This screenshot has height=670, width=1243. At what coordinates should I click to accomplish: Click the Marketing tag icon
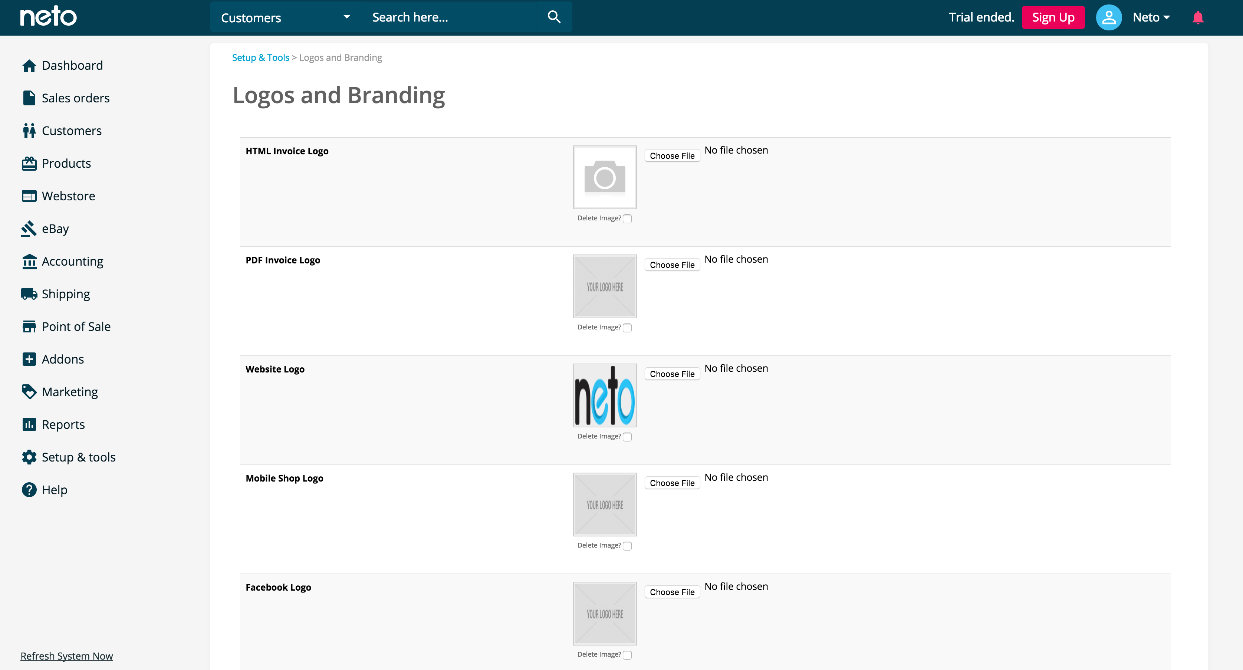coord(29,392)
